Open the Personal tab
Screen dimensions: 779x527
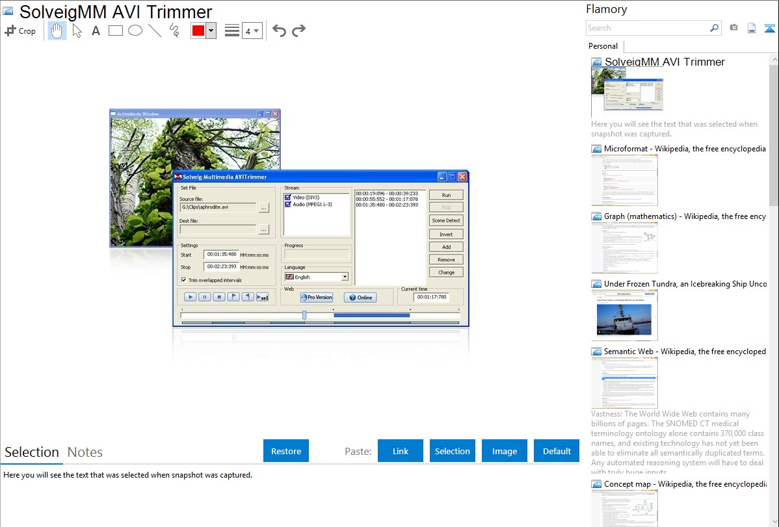pos(603,46)
